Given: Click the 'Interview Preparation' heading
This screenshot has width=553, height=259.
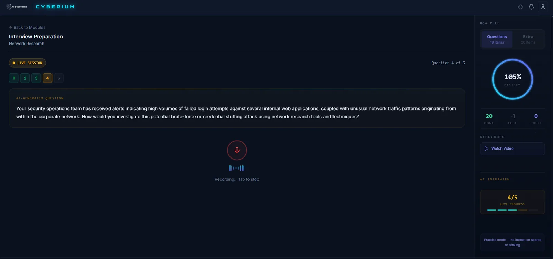Looking at the screenshot, I should [x=36, y=37].
